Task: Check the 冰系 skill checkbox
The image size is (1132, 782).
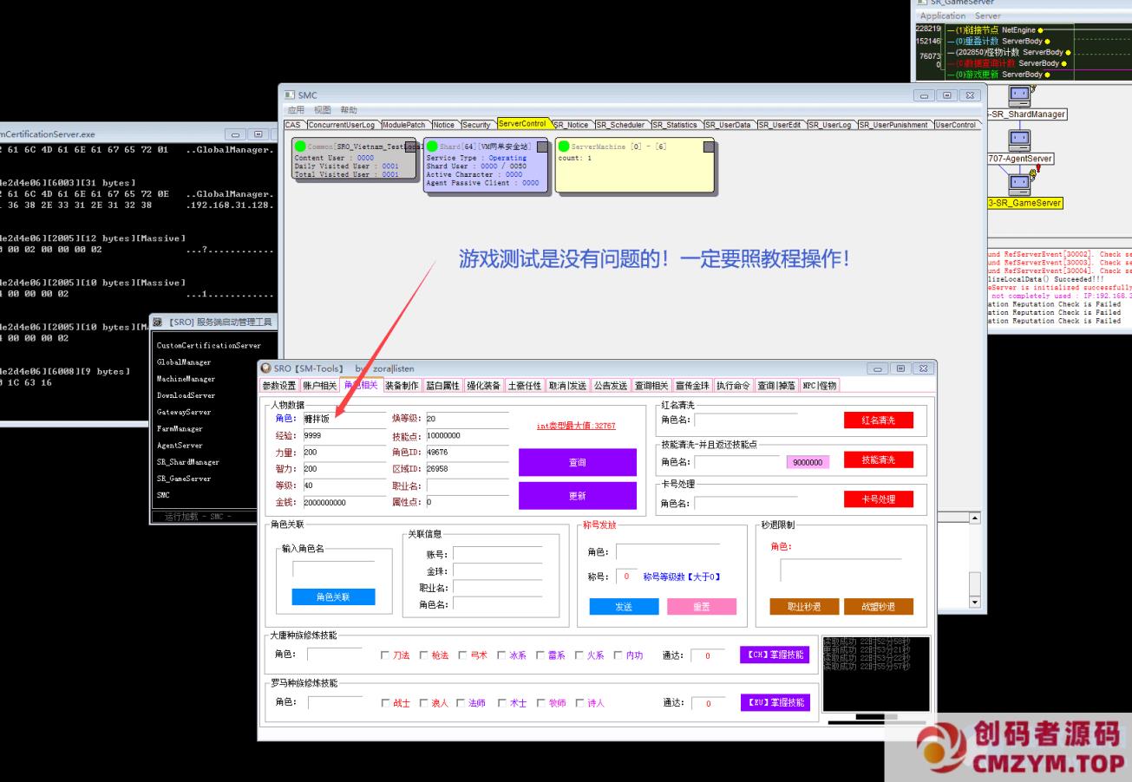Action: [501, 656]
